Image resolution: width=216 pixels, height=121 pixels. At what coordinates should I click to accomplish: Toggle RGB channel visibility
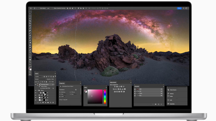coord(135,89)
